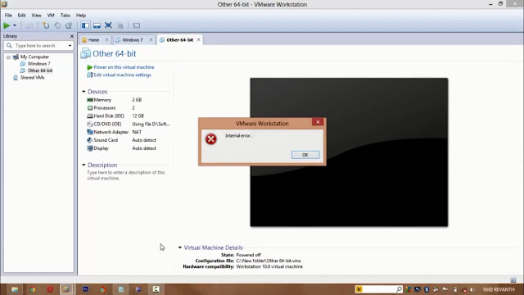Close the Home tab
Screen dimensions: 524x295
click(107, 40)
